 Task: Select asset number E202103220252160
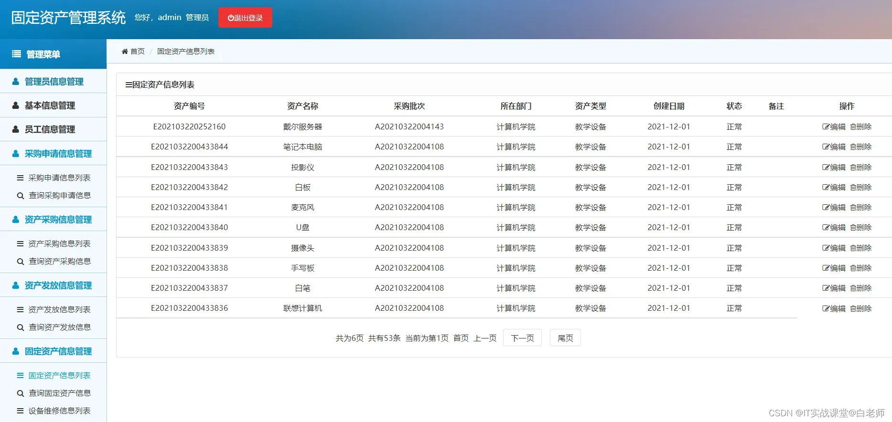tap(189, 127)
